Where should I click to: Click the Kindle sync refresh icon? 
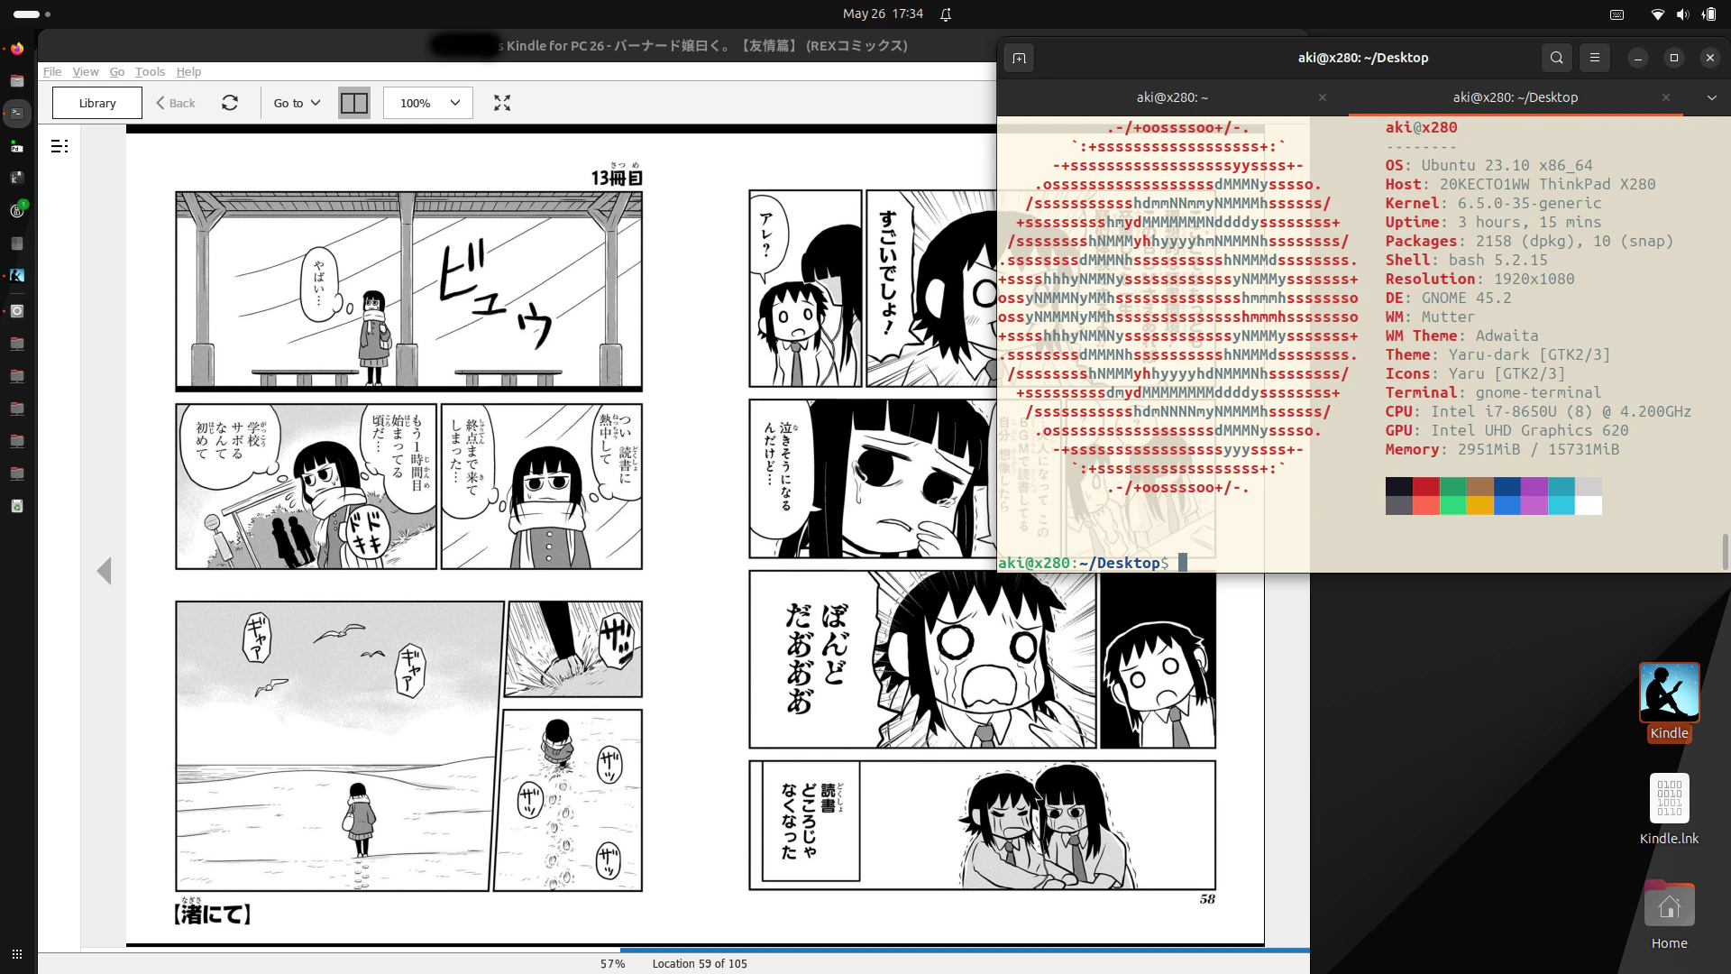click(x=230, y=103)
